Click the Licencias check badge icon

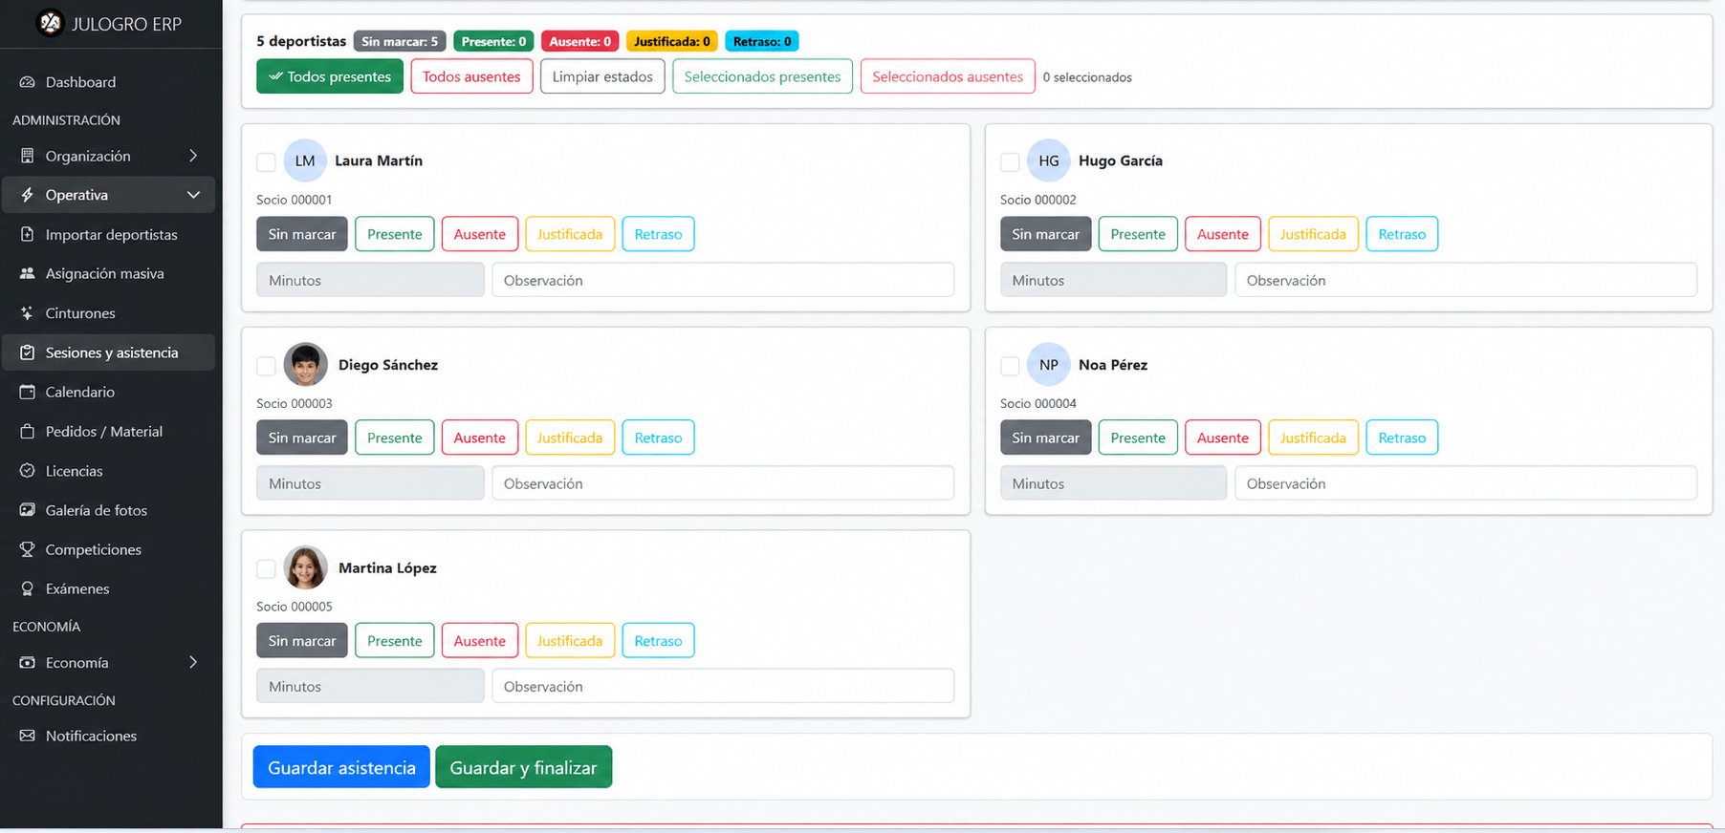[x=27, y=471]
